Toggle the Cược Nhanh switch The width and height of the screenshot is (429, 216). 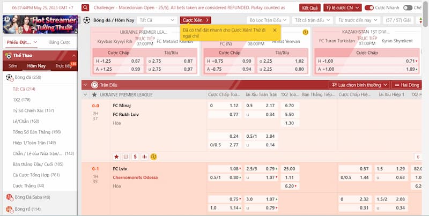click(369, 8)
